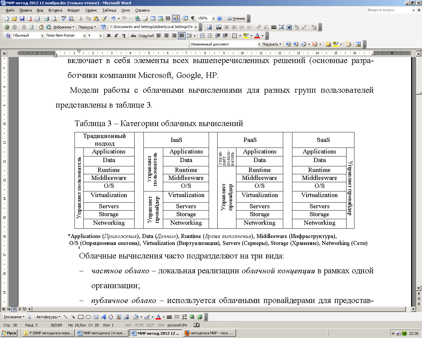Select the Line drawing tool
Screen dimensions: 422x338
click(x=65, y=317)
